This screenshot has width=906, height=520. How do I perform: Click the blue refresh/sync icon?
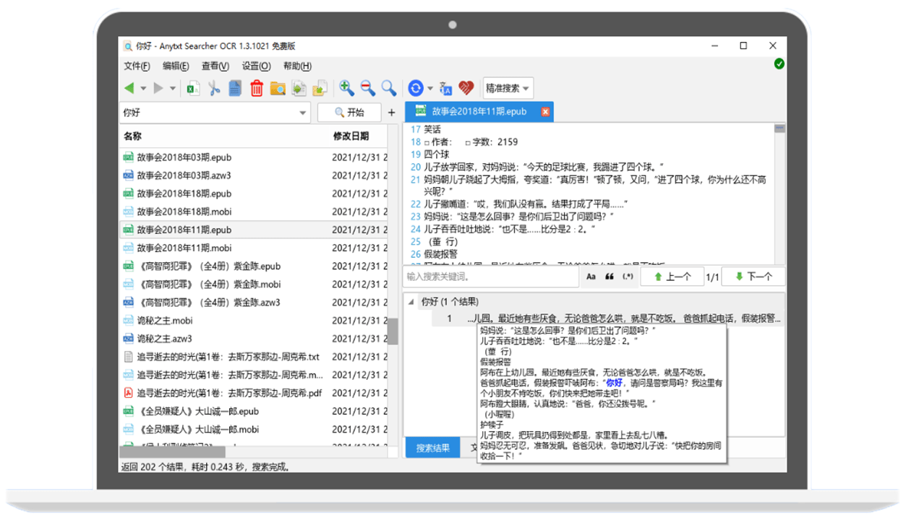click(x=417, y=88)
